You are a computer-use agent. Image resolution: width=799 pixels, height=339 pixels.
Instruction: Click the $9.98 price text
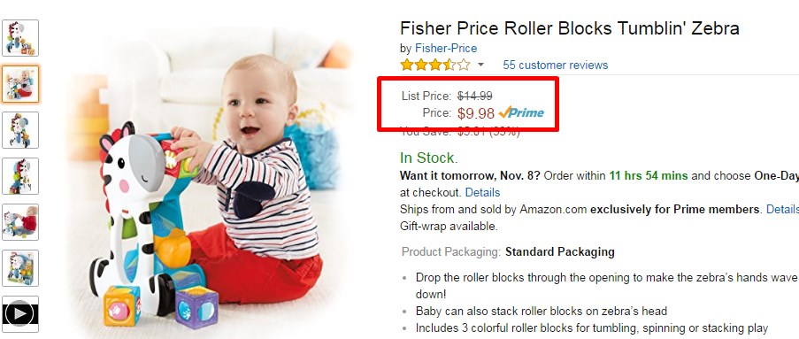pos(475,113)
